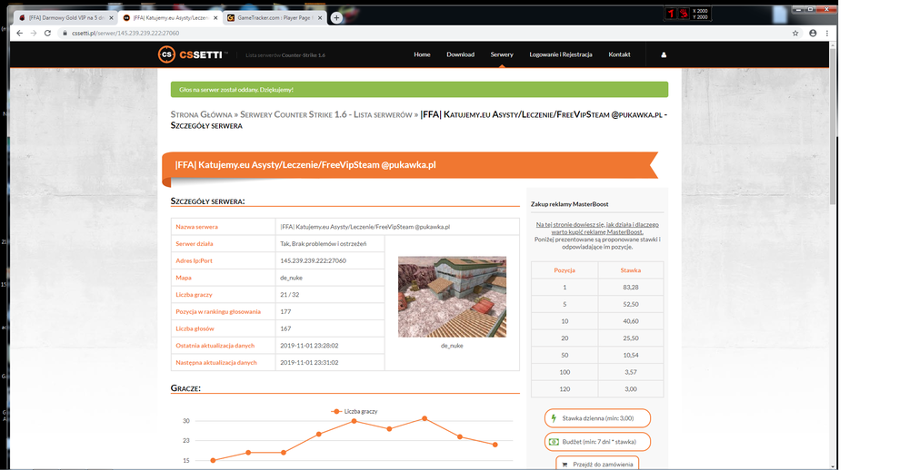Click next update time 2019-11-01 23:31:02
This screenshot has width=909, height=470.
tap(309, 362)
